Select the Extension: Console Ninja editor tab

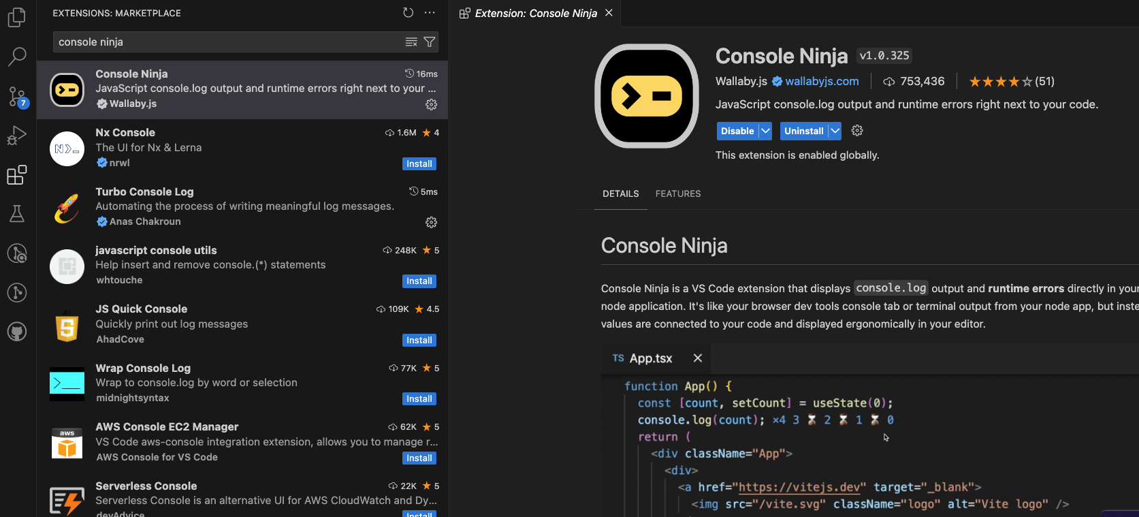pos(536,13)
